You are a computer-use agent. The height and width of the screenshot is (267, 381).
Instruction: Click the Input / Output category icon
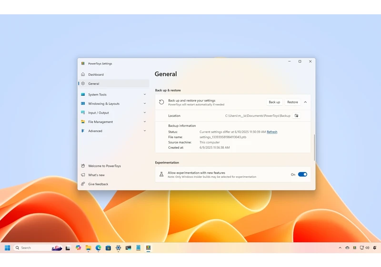pyautogui.click(x=83, y=113)
